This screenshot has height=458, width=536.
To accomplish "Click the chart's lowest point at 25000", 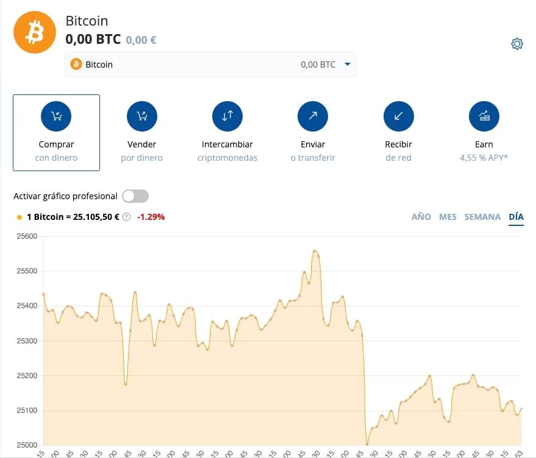I will pyautogui.click(x=367, y=445).
